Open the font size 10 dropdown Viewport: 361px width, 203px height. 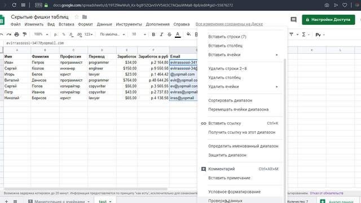(139, 34)
